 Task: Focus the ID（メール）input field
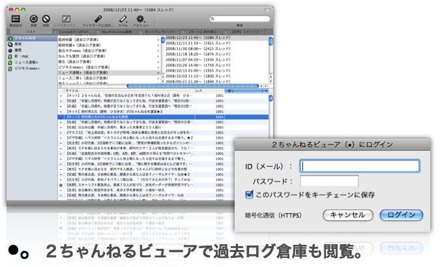coord(360,166)
